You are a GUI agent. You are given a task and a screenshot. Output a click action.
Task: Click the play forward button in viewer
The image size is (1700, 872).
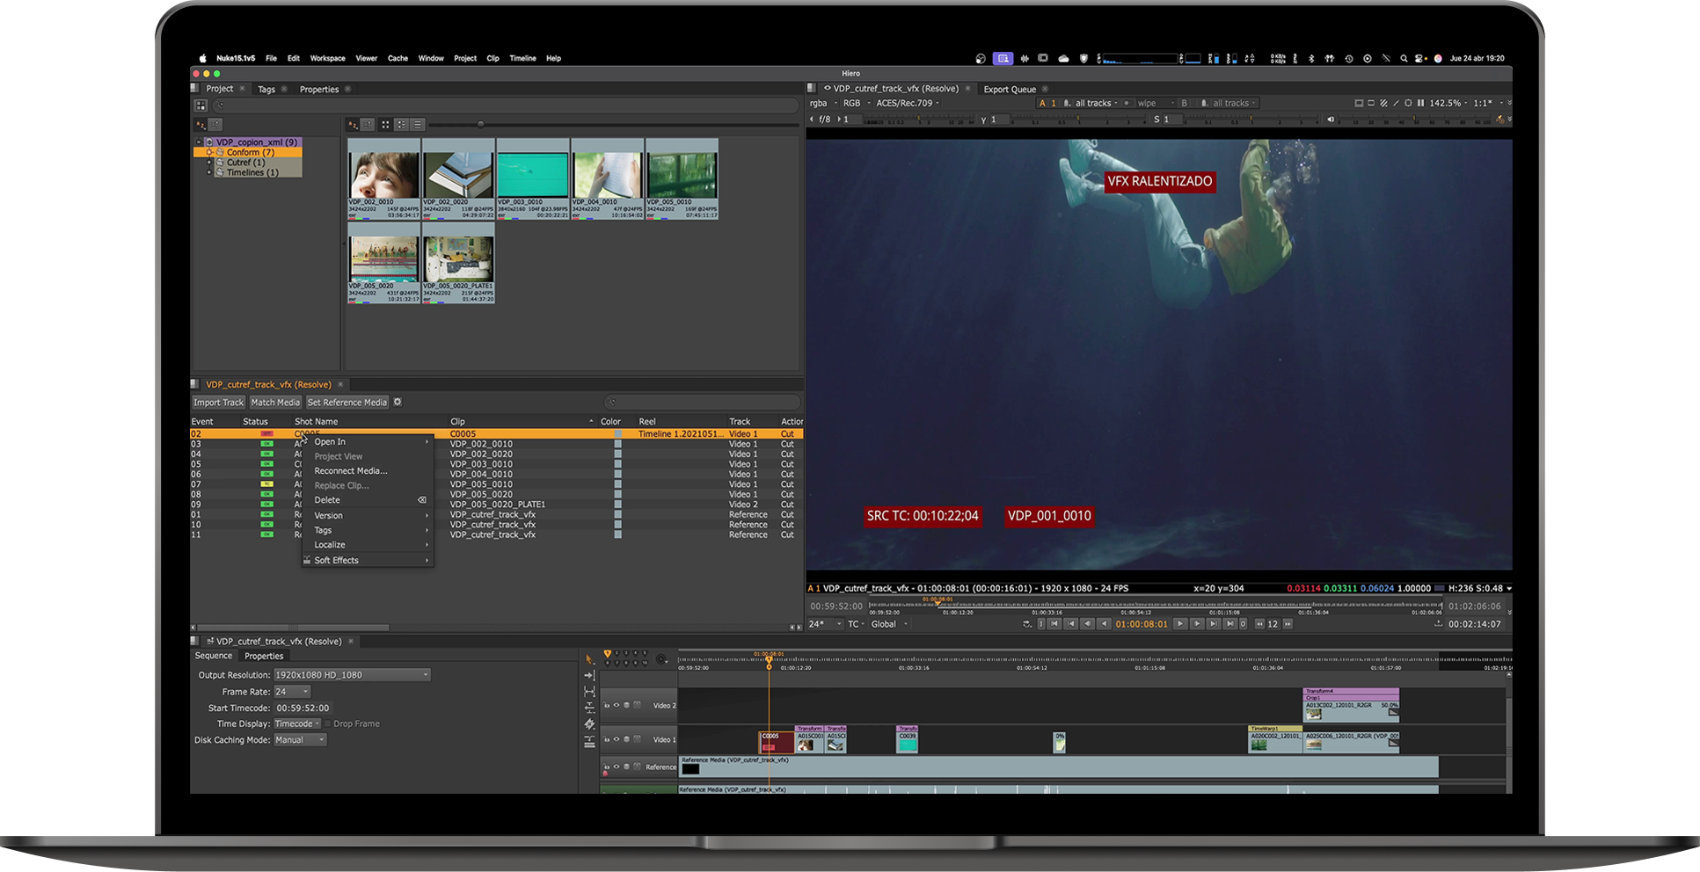1180,624
